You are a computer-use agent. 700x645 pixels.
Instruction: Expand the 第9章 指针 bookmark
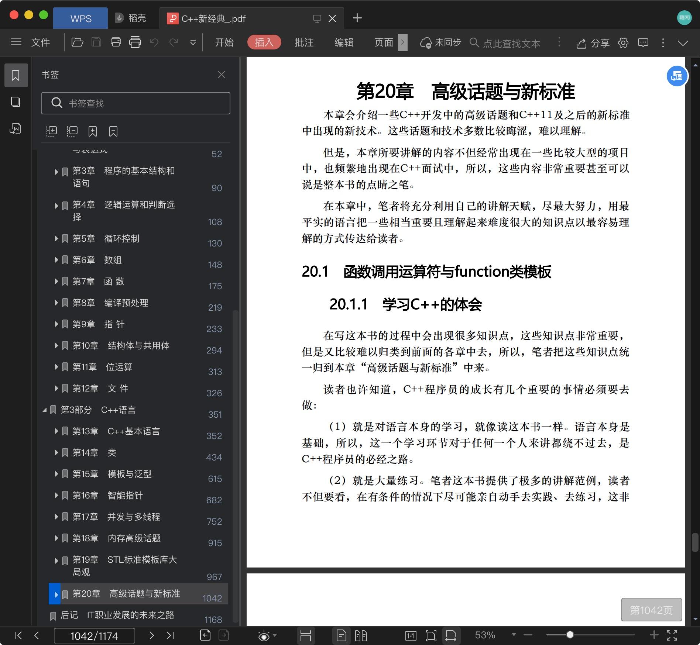[x=56, y=324]
